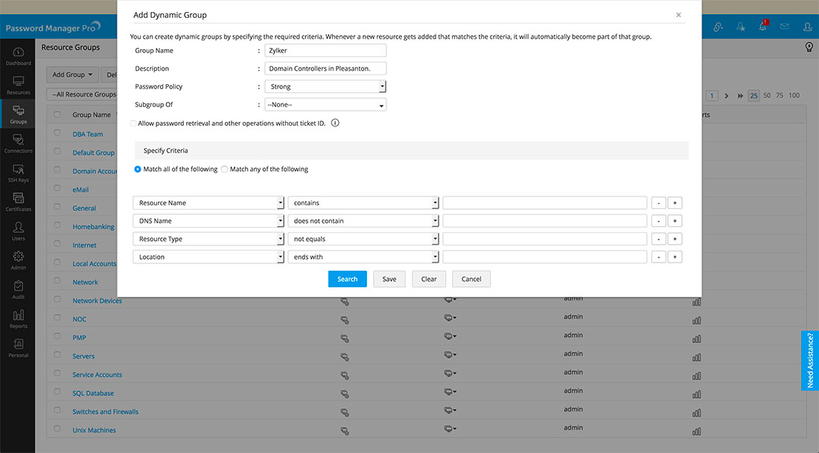Open the Resource Type criteria dropdown
The width and height of the screenshot is (819, 453).
tap(208, 239)
